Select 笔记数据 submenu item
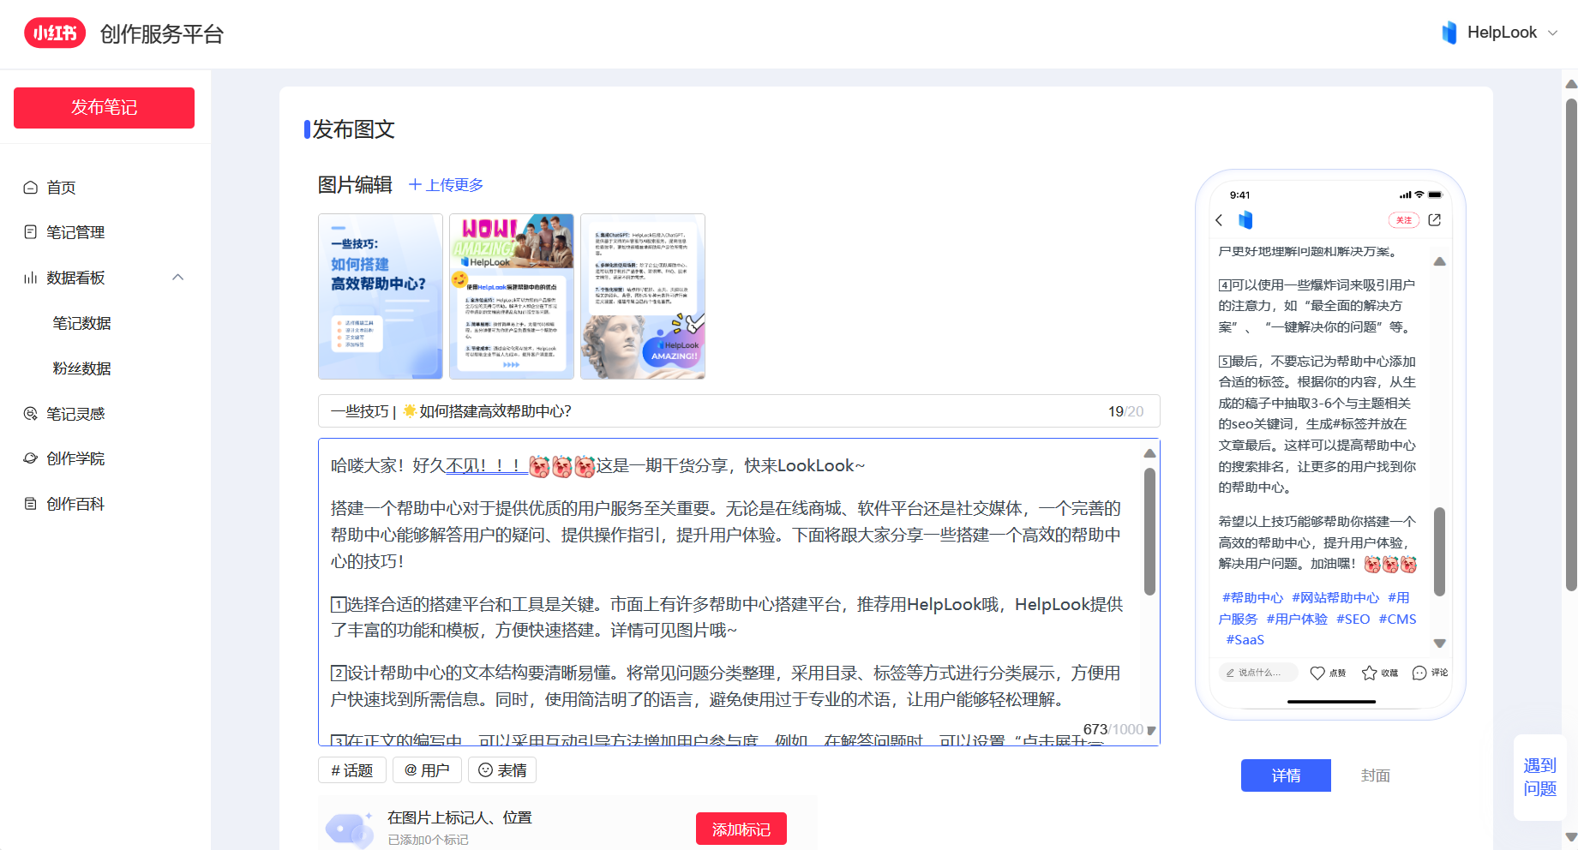1578x850 pixels. pos(82,323)
